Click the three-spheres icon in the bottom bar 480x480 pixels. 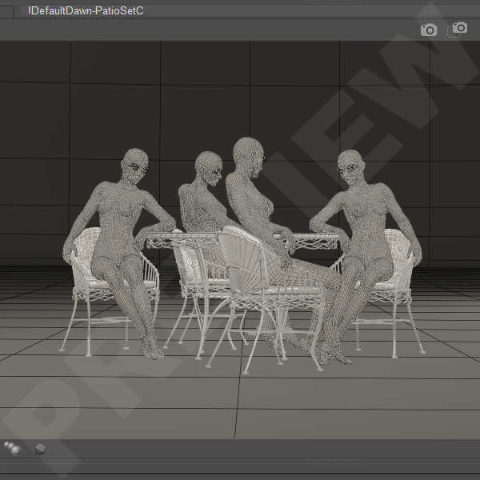tap(13, 448)
